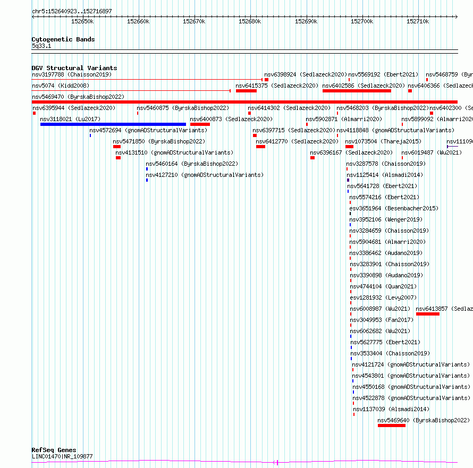Screen dimensions: 473x468
Task: Click the long red nsv5469470 variant bar
Action: [x=244, y=102]
